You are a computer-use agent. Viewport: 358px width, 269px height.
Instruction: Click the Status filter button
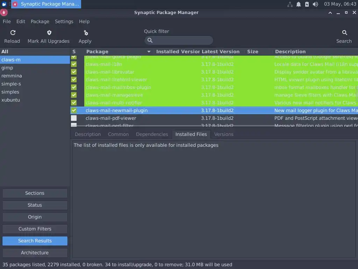click(35, 205)
